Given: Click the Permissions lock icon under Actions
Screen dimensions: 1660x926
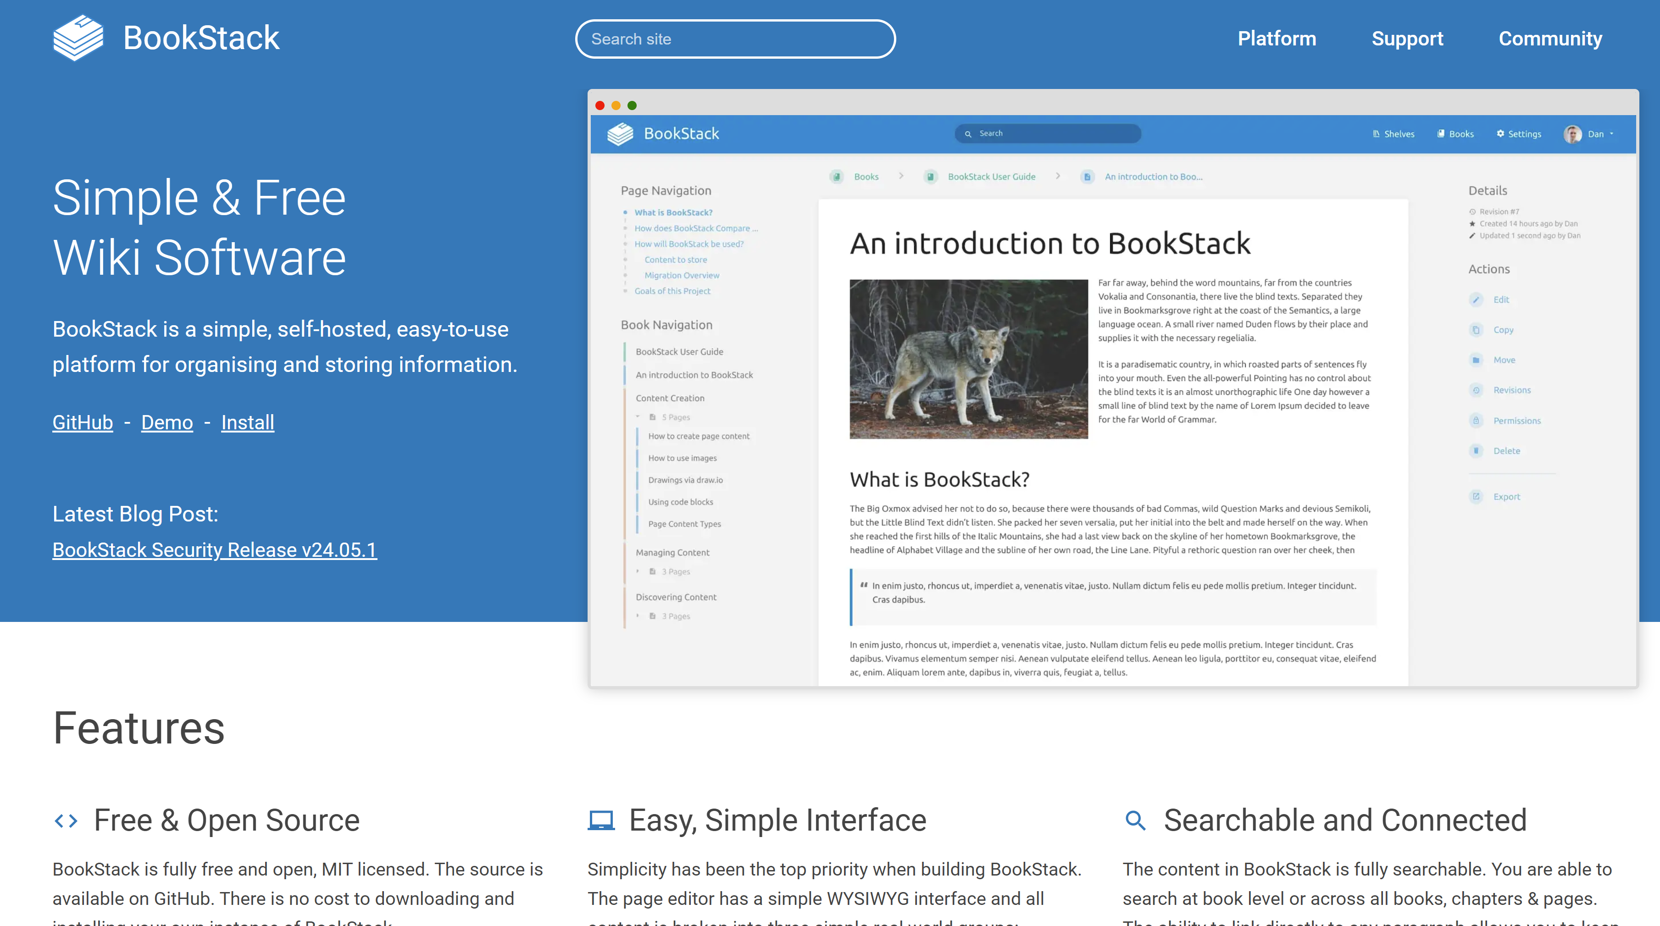Looking at the screenshot, I should [1476, 421].
